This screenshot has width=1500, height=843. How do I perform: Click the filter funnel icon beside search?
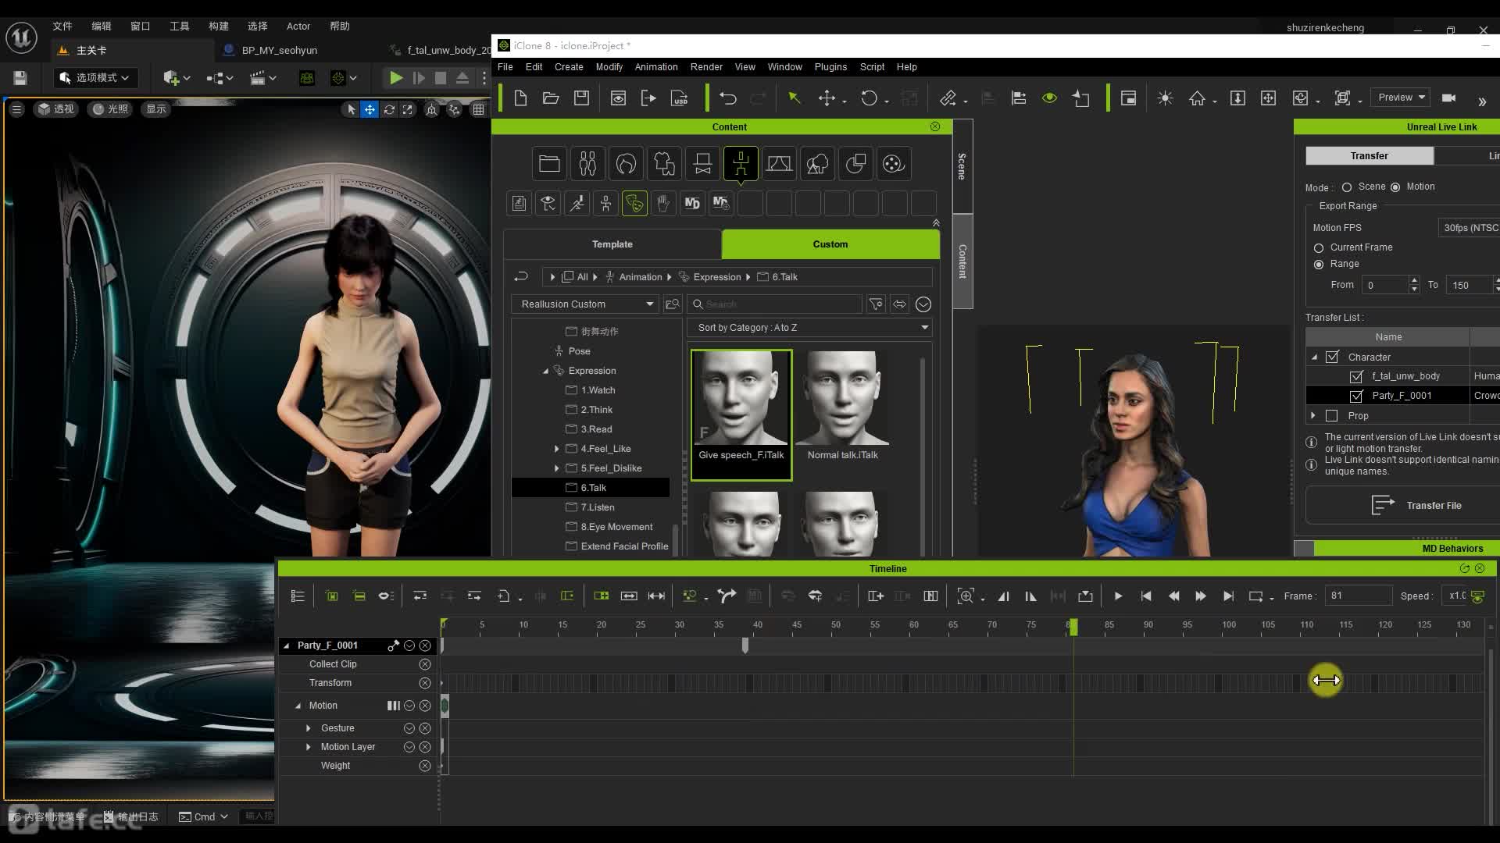pyautogui.click(x=877, y=304)
